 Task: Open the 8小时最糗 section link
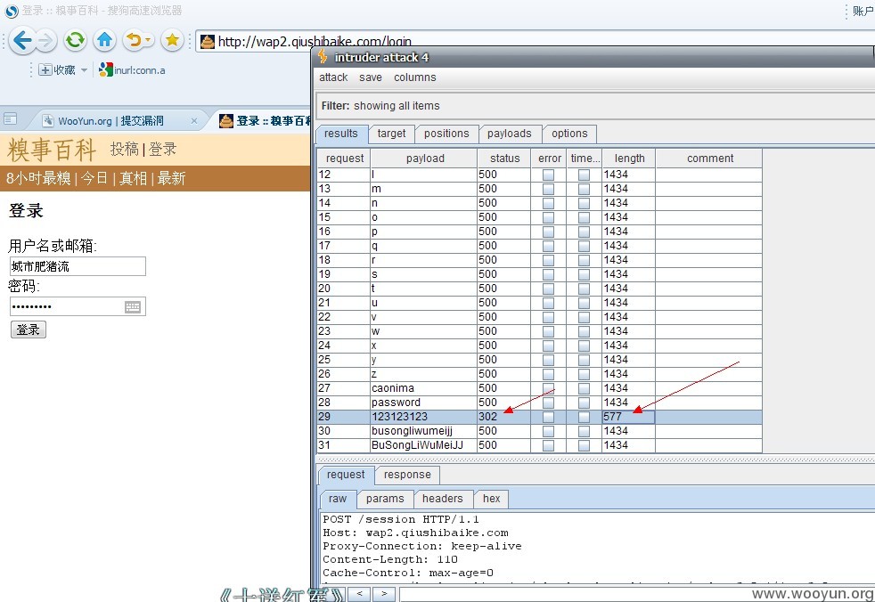click(x=38, y=178)
